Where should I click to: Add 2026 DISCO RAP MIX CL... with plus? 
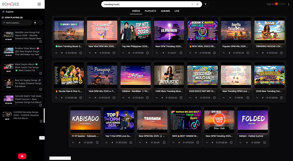tap(196, 98)
